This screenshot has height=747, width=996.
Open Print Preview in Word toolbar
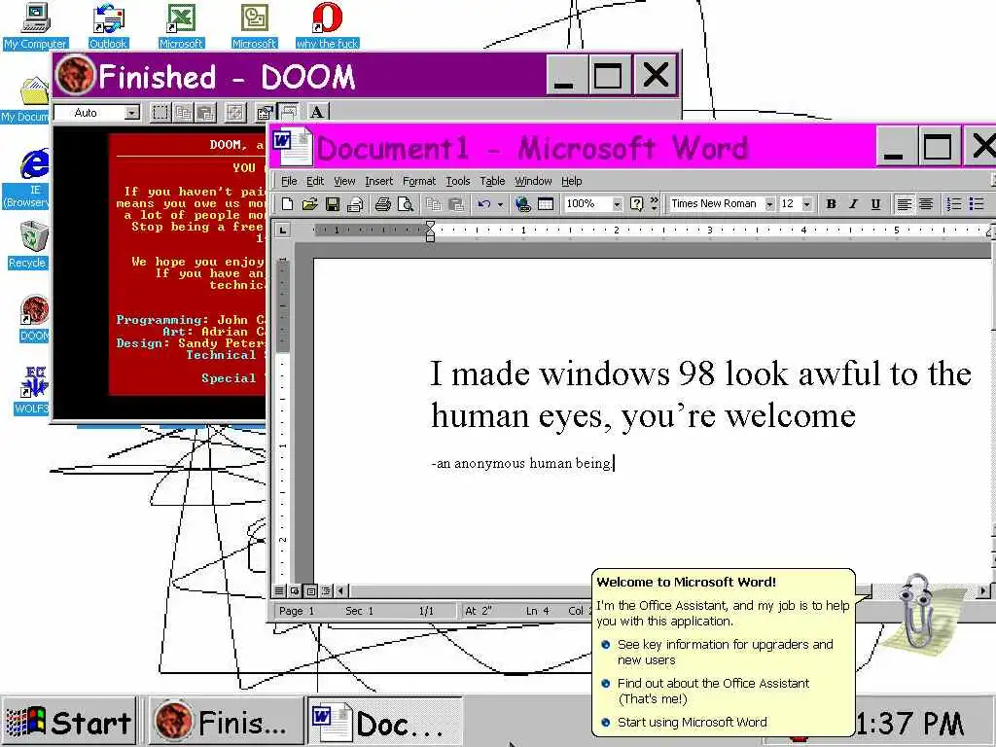[405, 204]
